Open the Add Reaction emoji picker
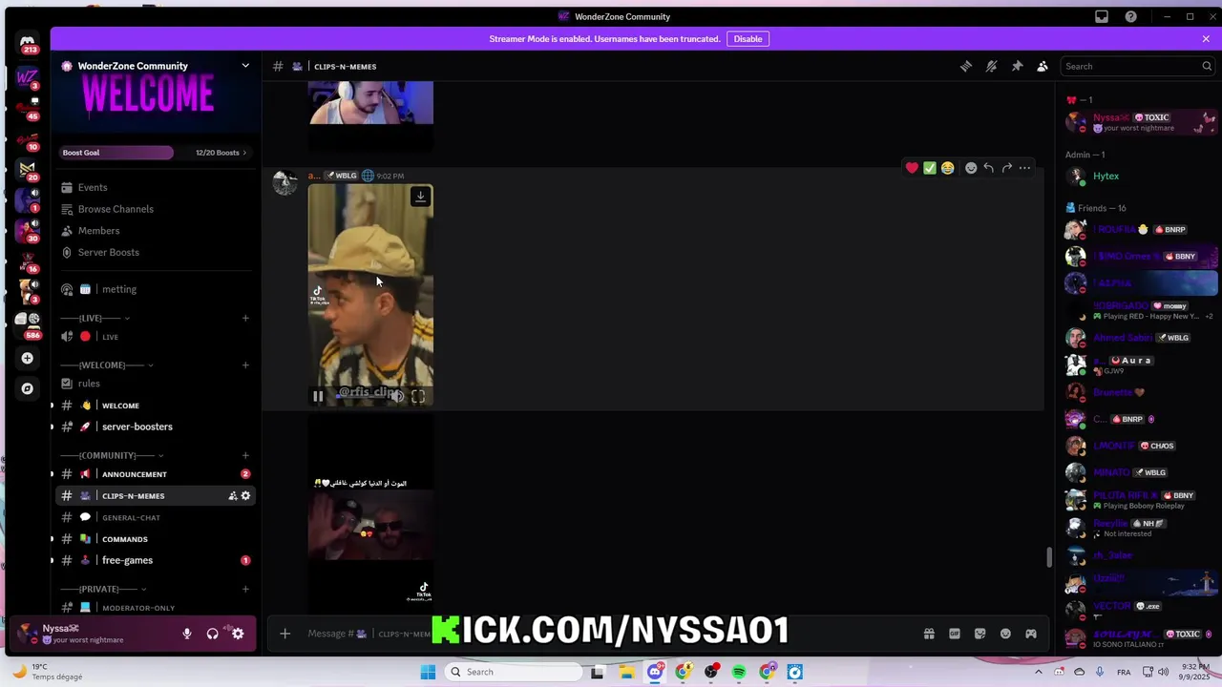Viewport: 1222px width, 687px height. [x=971, y=168]
